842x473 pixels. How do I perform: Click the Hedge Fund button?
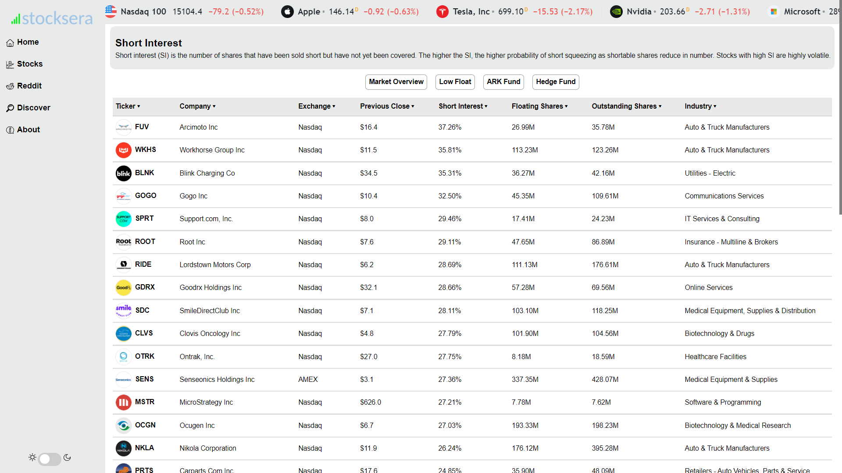coord(555,82)
